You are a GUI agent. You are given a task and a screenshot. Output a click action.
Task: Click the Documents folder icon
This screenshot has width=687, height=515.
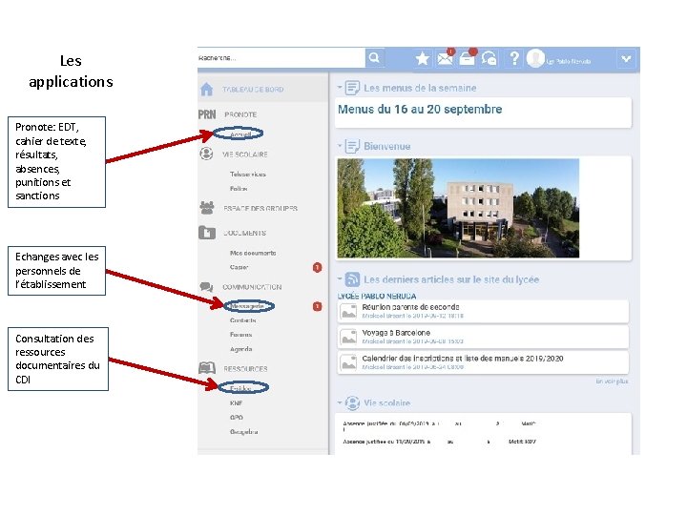[x=207, y=232]
